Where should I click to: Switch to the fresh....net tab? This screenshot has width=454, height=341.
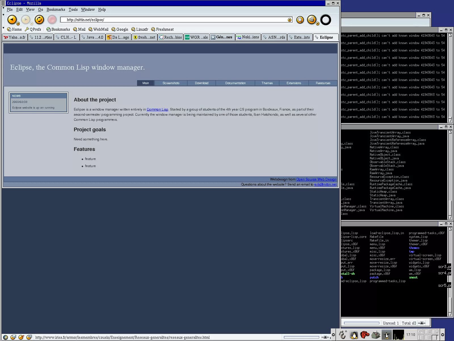tap(144, 37)
